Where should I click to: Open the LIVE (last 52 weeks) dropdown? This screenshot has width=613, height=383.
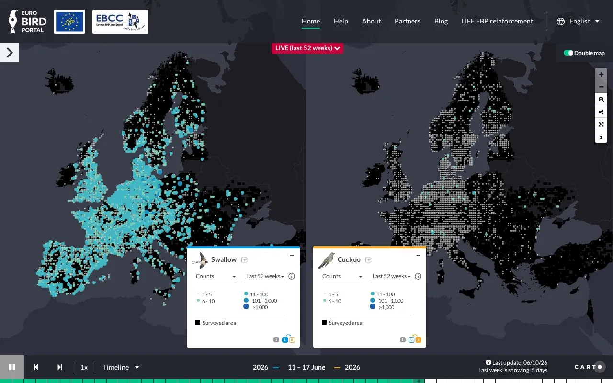[x=307, y=48]
